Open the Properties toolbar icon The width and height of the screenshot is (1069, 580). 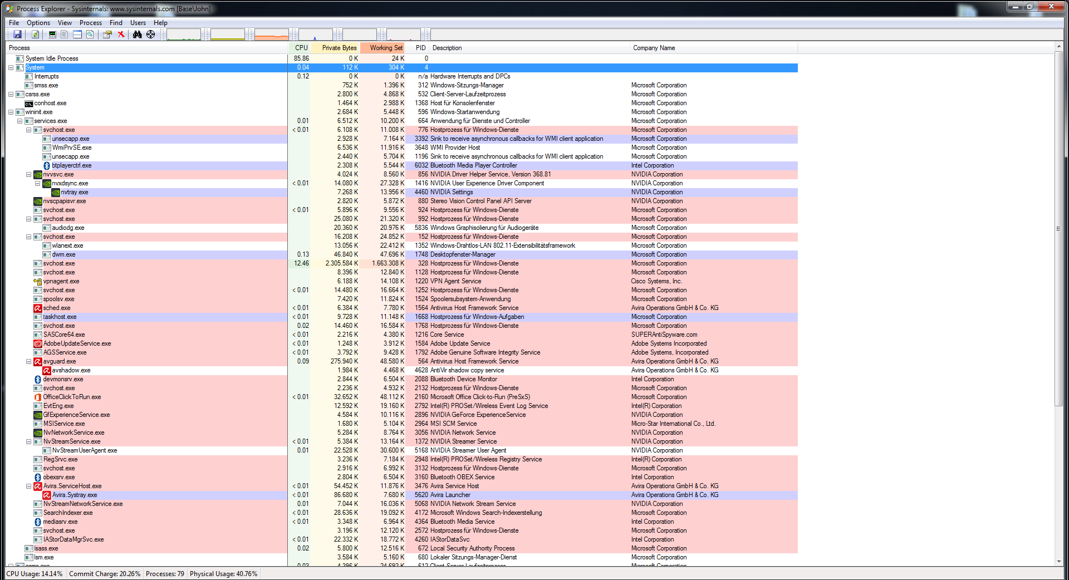pyautogui.click(x=107, y=35)
